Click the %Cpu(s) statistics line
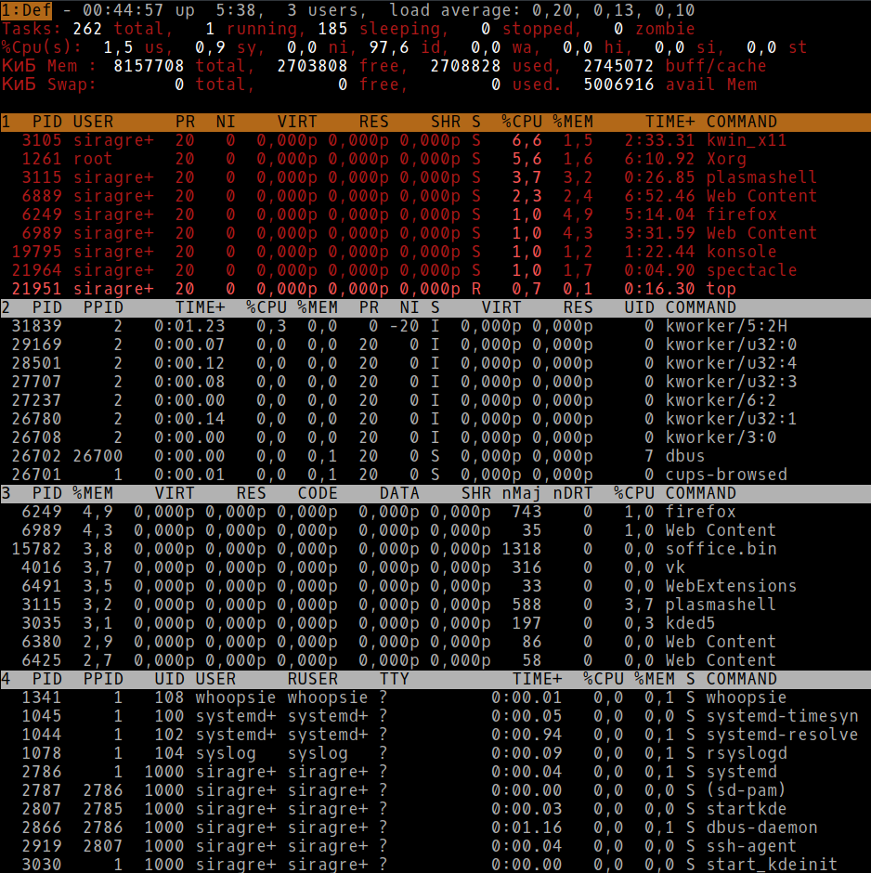871x873 pixels. point(279,47)
